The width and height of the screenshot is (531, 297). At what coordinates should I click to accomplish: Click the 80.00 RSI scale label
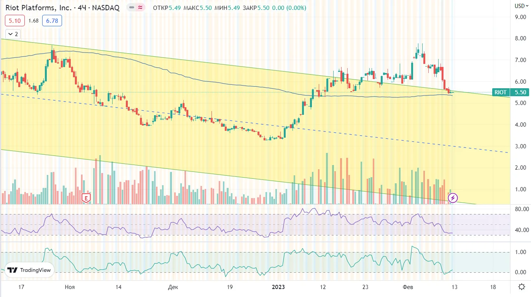click(521, 209)
